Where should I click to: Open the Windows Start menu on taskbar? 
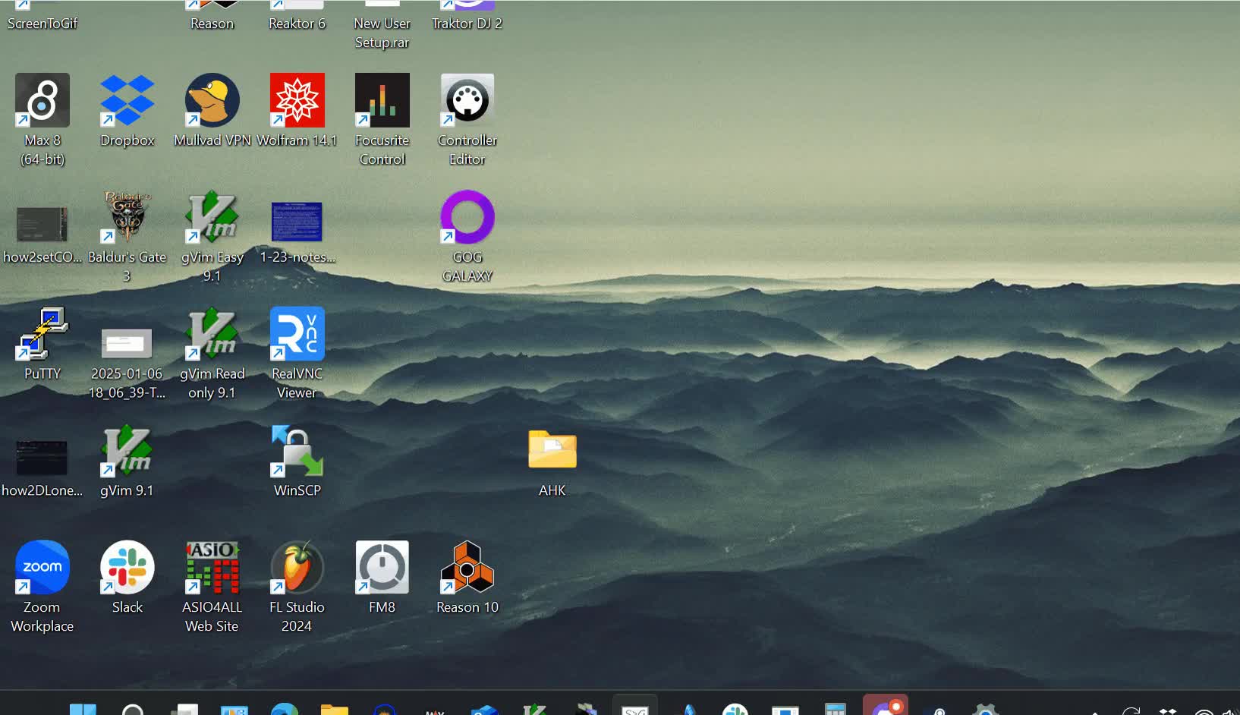point(83,709)
